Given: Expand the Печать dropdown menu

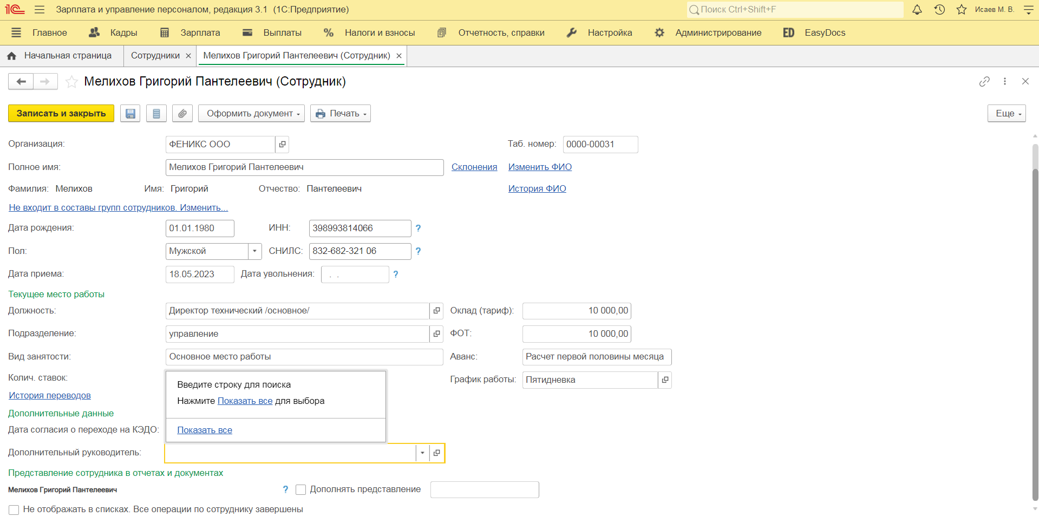Looking at the screenshot, I should pos(341,114).
